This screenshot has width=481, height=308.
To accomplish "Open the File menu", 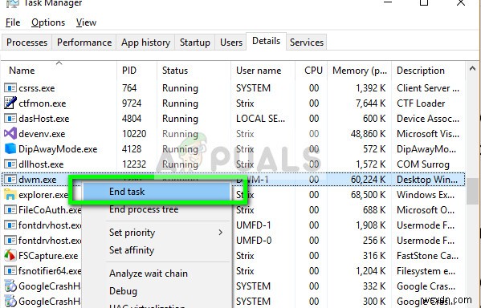I will pos(13,22).
